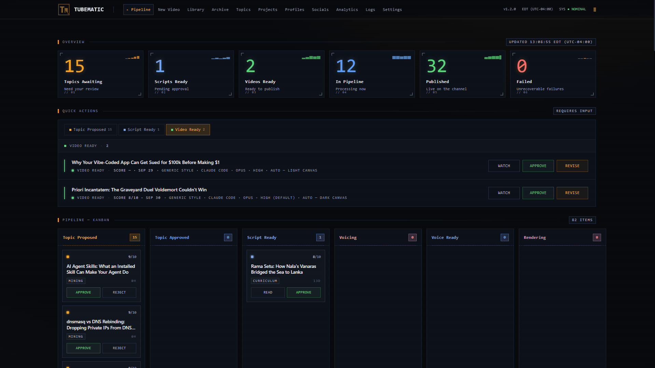
Task: Open the Pipeline nav tab
Action: [138, 10]
